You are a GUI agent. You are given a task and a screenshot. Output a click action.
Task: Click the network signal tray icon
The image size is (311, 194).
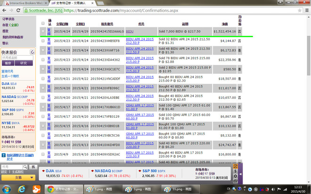tap(285, 189)
